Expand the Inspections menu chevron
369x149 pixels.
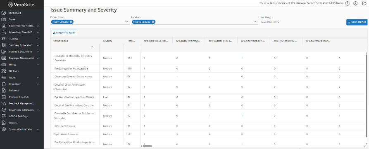[x=38, y=84]
